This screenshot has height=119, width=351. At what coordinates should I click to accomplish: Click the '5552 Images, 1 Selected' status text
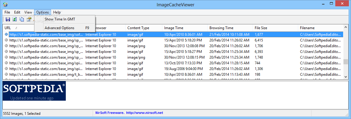click(22, 113)
